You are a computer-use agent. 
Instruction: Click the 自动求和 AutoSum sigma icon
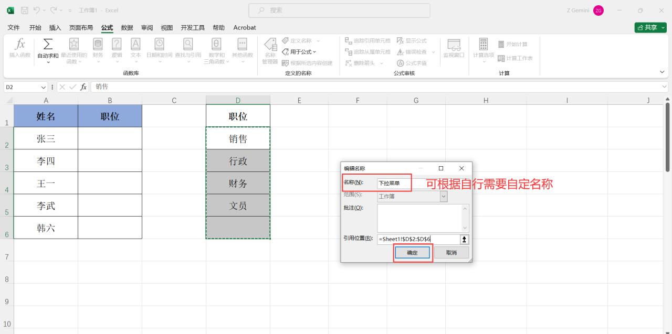(x=48, y=45)
